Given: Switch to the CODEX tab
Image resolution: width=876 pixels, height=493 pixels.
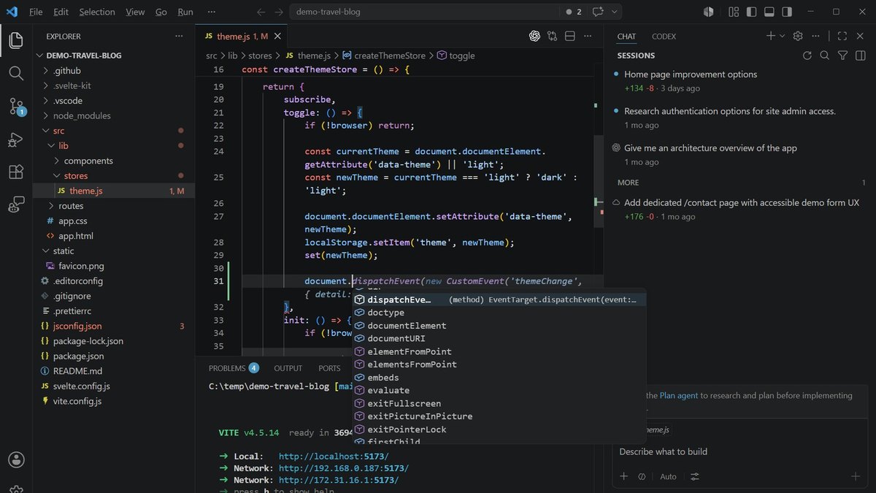Looking at the screenshot, I should coord(664,37).
